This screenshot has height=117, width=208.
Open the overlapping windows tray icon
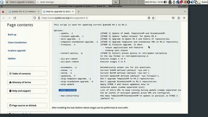tap(196, 2)
